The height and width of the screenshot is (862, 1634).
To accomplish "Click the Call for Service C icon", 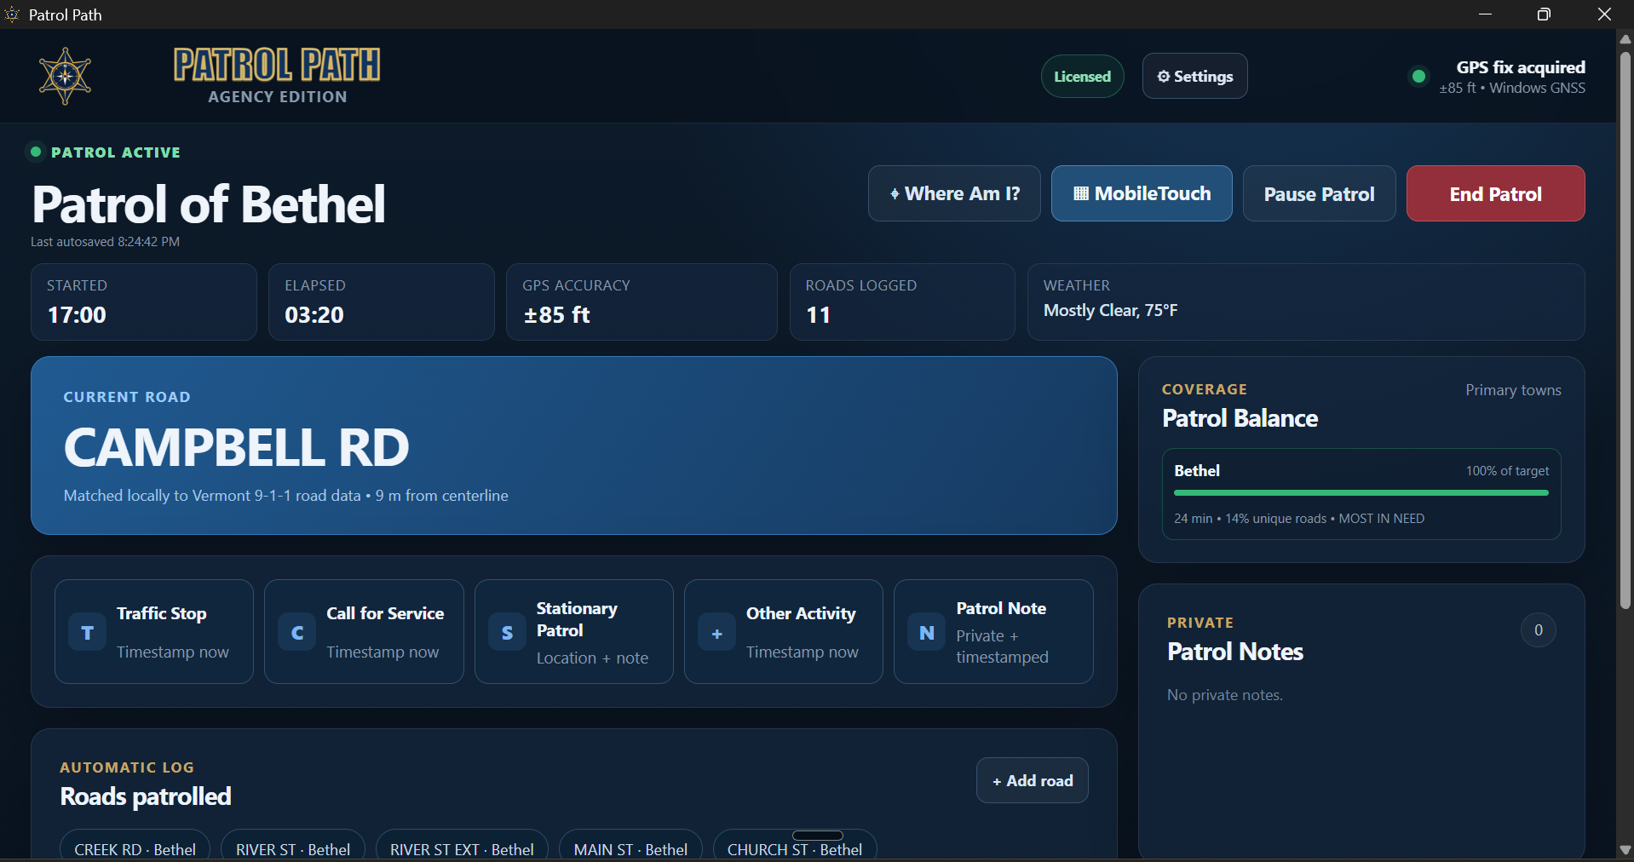I will click(297, 633).
